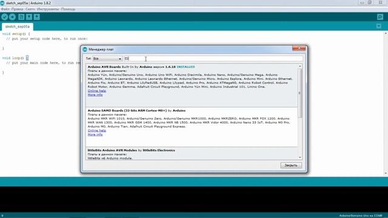Open the tab options dropdown arrow
Viewport: 388px width, 218px height.
pos(378,26)
